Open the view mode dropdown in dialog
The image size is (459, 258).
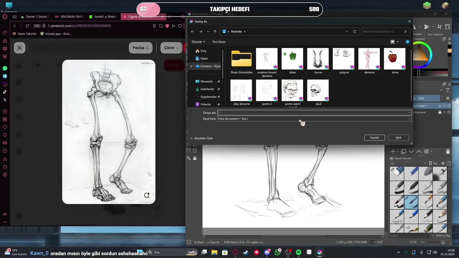(x=398, y=42)
